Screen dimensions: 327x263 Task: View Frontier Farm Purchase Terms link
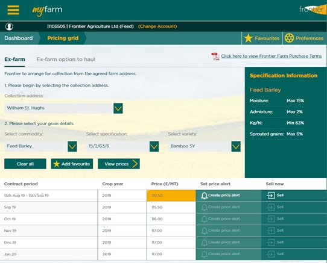point(271,56)
